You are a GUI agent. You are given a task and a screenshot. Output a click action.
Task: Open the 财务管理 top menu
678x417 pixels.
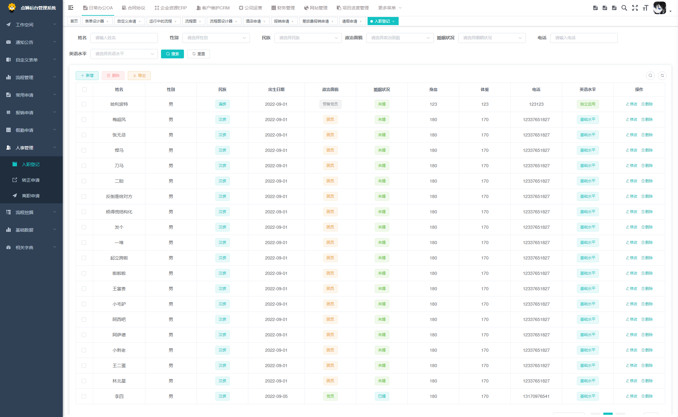coord(283,8)
